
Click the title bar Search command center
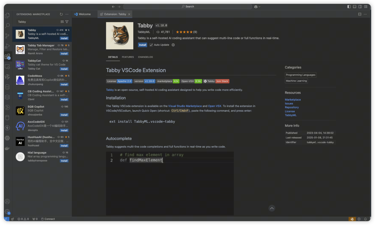point(187,7)
